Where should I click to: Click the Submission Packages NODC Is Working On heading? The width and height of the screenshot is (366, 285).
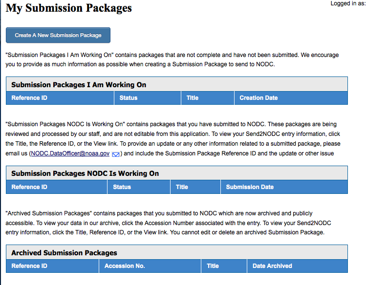pos(85,173)
